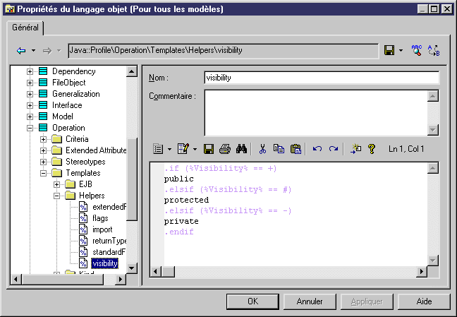
Task: Click inside the Commentaire text box
Action: pos(315,112)
